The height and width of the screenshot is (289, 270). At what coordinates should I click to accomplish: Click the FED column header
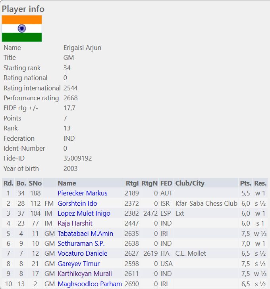pyautogui.click(x=166, y=183)
